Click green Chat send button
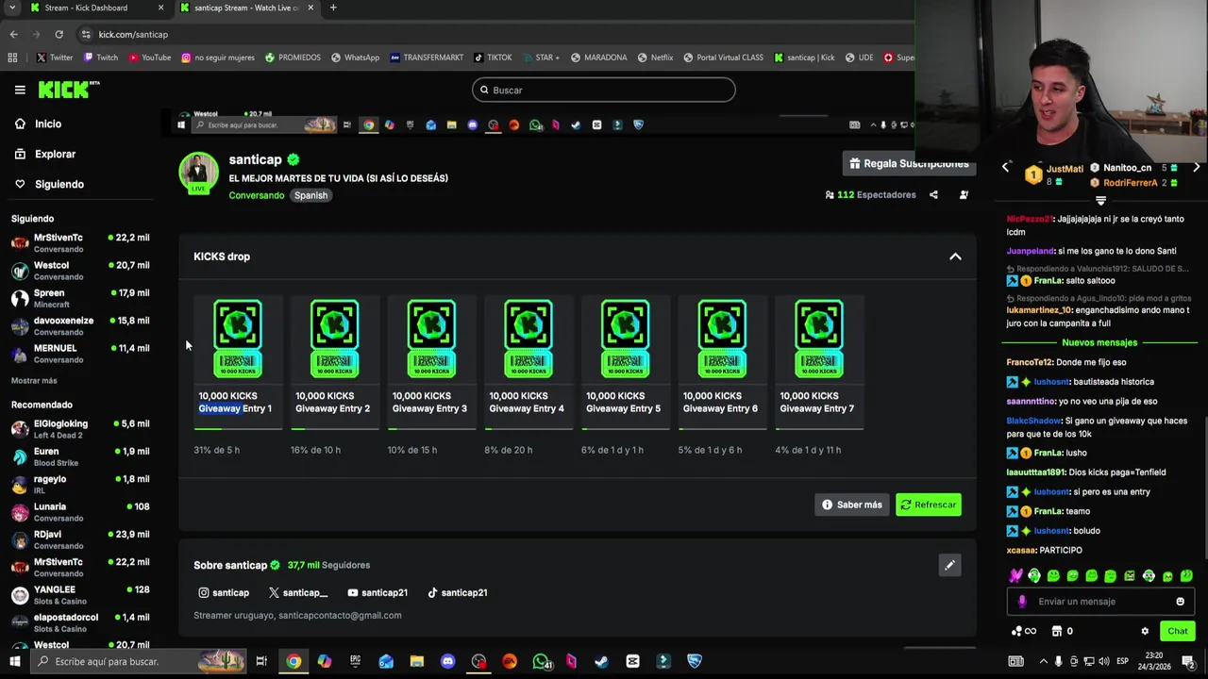Screen dimensions: 1208x679 click(1177, 631)
